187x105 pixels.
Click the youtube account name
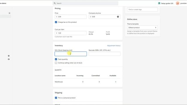click(183, 3)
